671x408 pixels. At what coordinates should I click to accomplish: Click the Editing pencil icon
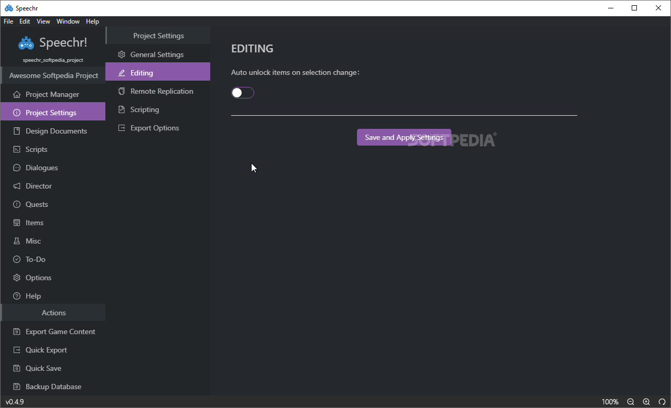pos(122,73)
